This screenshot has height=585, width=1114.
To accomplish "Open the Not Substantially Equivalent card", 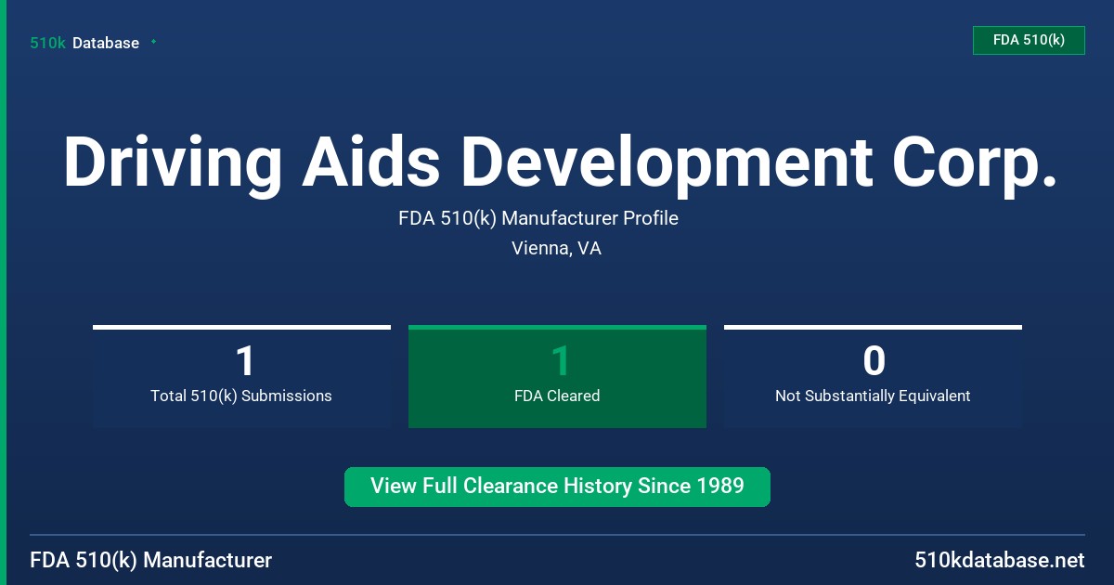I will pyautogui.click(x=873, y=377).
